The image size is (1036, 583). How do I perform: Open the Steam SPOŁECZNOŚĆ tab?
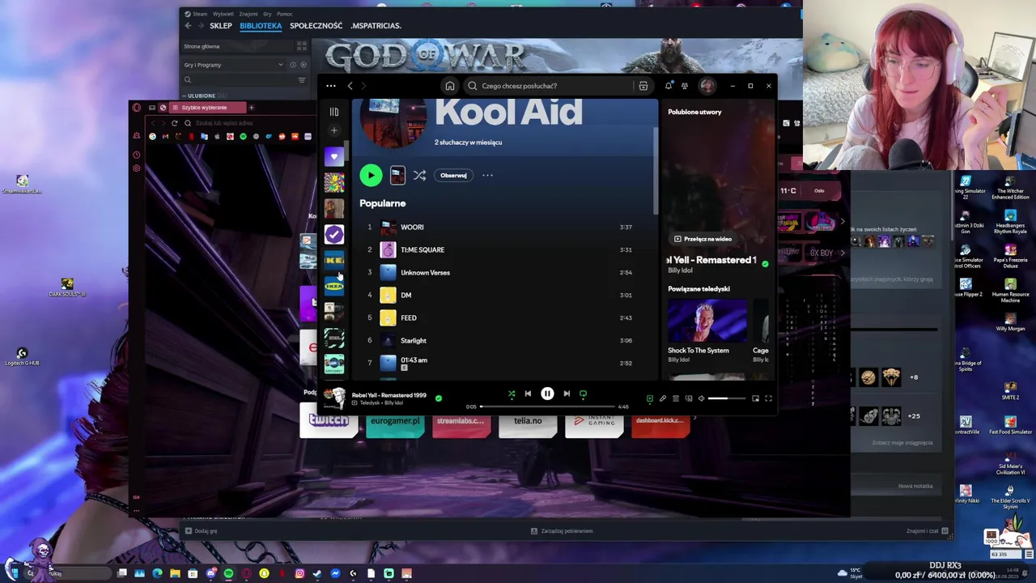coord(316,26)
